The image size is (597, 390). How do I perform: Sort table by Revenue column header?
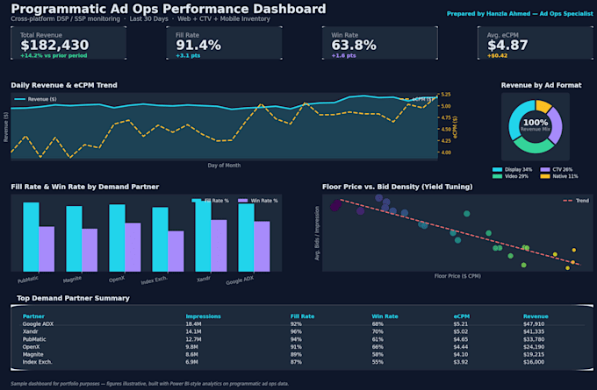tap(536, 316)
